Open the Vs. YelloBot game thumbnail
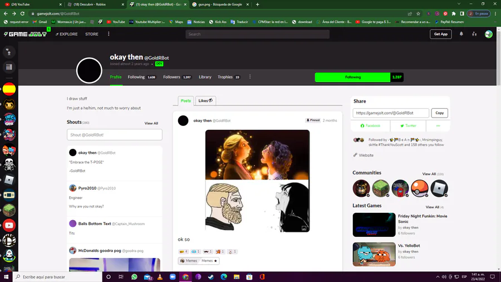Viewport: 501px width, 282px height. [374, 254]
